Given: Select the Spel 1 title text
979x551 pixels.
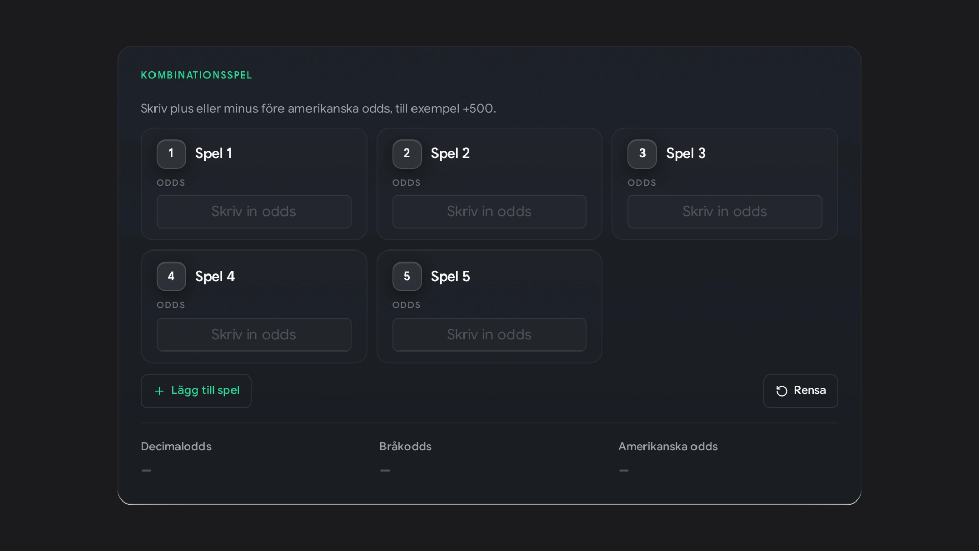Looking at the screenshot, I should [214, 154].
